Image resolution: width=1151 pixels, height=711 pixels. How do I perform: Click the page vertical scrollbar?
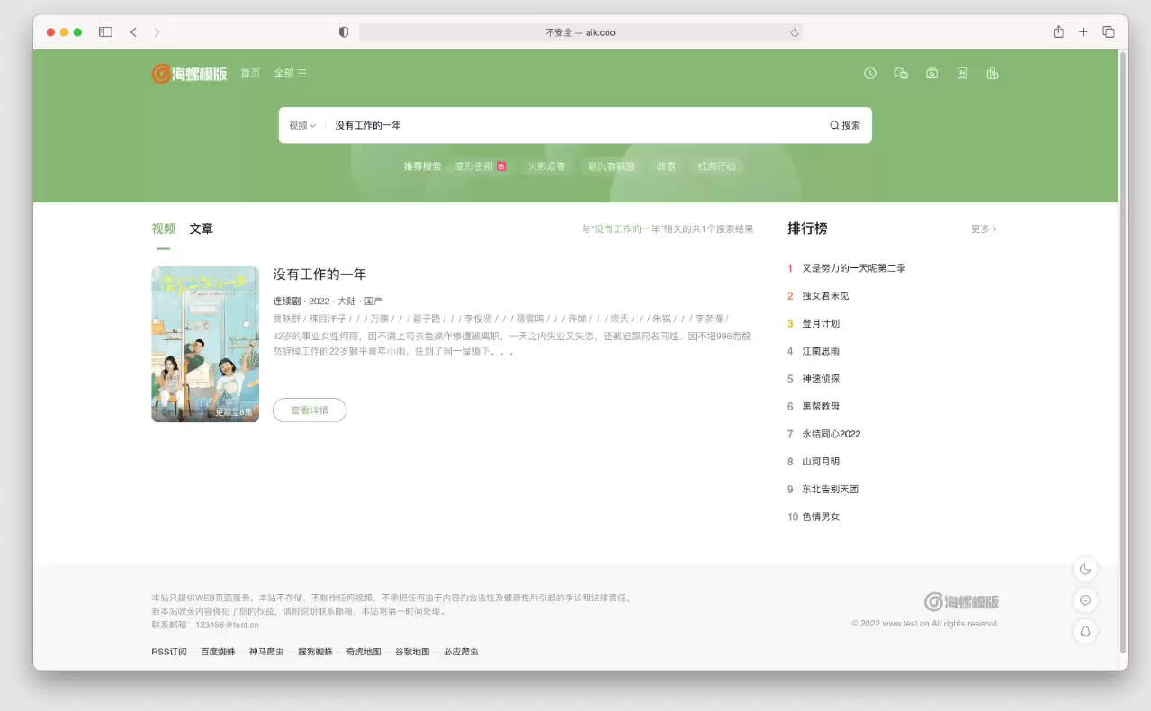1122,351
